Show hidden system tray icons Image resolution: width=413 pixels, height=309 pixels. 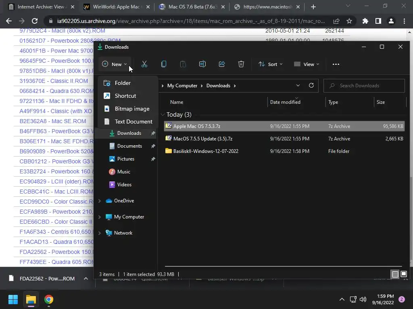pos(342,299)
